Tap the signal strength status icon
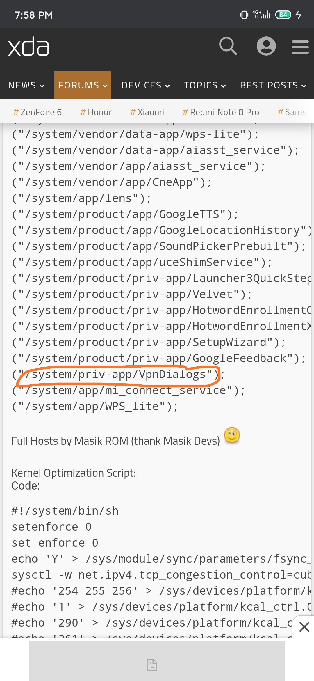This screenshot has height=681, width=314. 261,14
